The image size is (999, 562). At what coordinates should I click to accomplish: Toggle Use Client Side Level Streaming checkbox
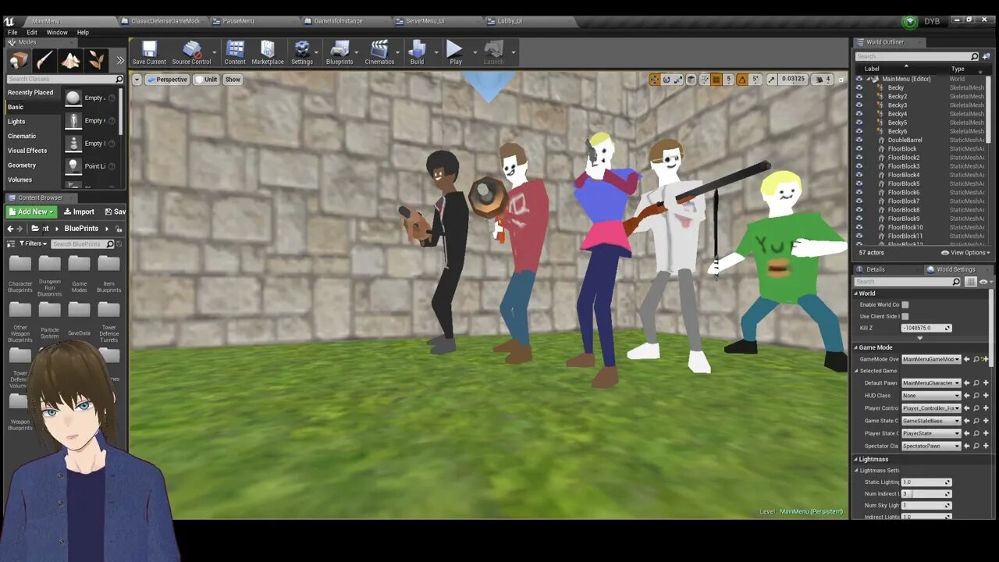[905, 316]
